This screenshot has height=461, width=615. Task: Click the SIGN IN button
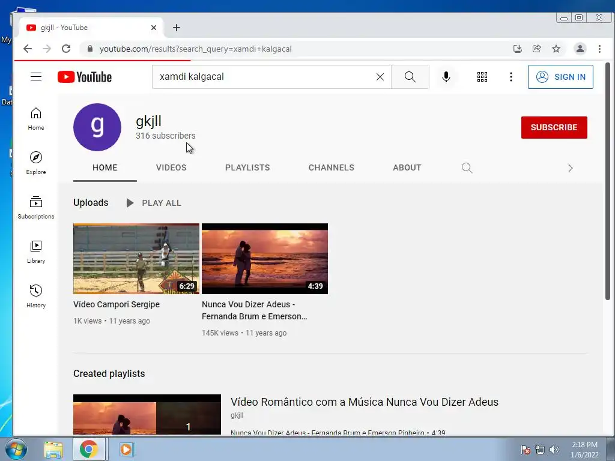click(x=560, y=77)
